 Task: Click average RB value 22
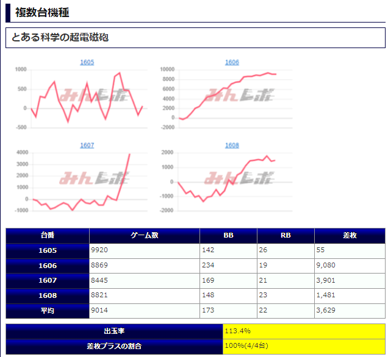click(x=286, y=311)
